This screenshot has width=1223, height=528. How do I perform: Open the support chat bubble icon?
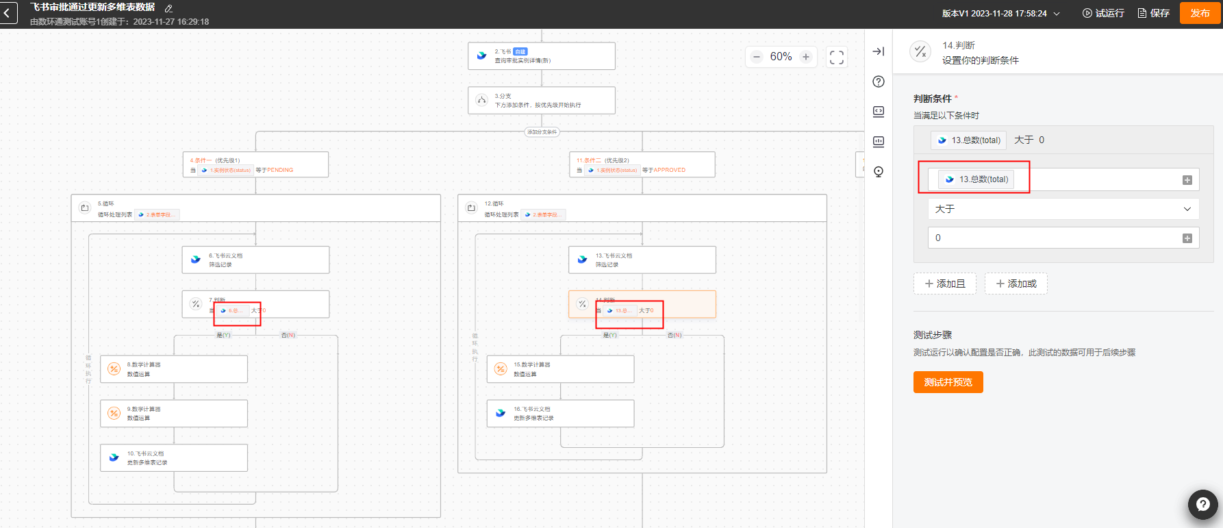(1202, 505)
